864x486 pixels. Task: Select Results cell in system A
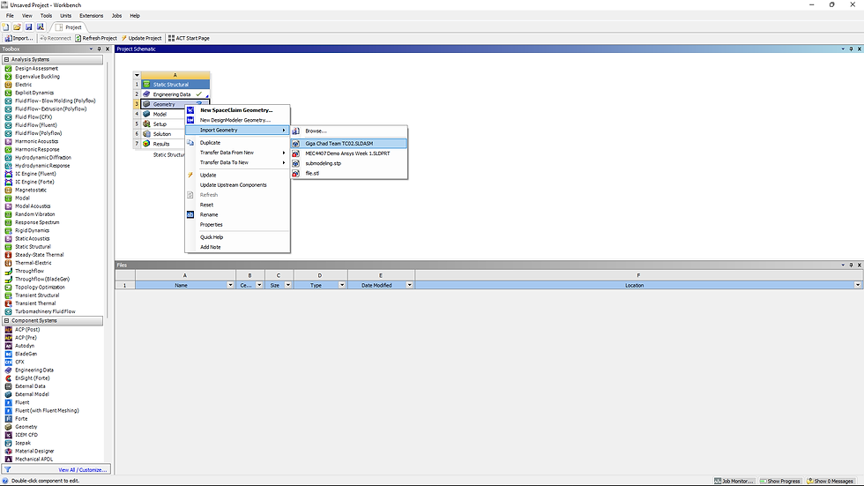pos(162,144)
